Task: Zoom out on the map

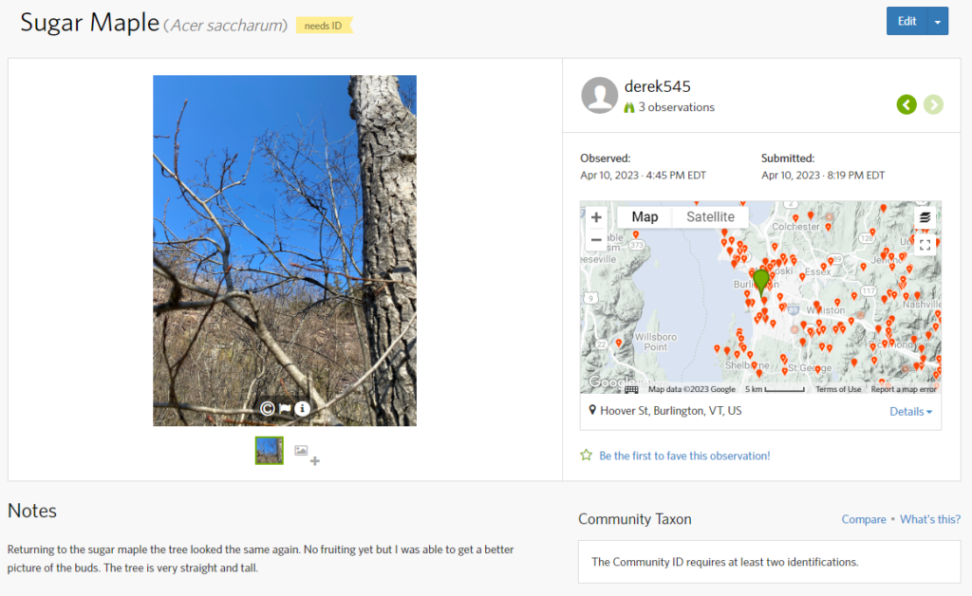Action: (596, 240)
